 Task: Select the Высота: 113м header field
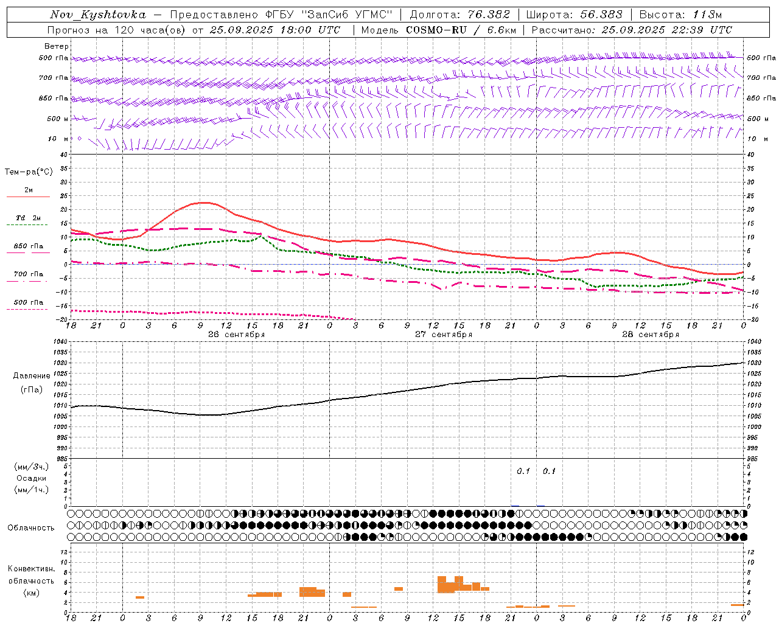point(680,15)
